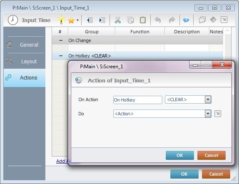Click the clipboard paste icon
This screenshot has height=184, width=239.
point(143,20)
